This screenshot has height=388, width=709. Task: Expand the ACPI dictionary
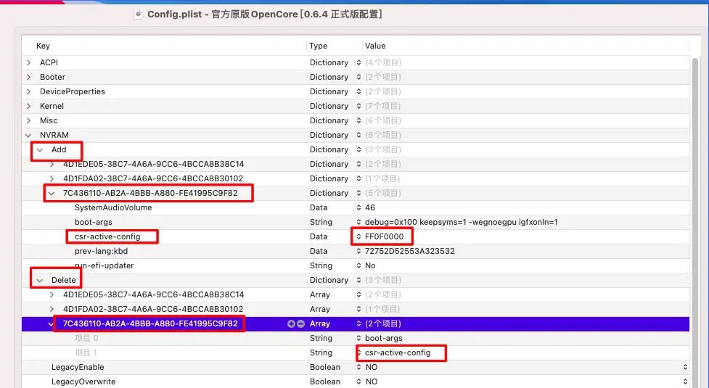click(29, 62)
